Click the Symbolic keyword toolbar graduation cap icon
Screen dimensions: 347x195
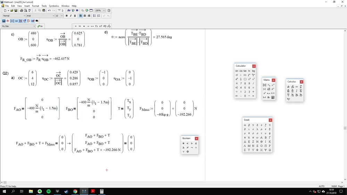point(37,21)
